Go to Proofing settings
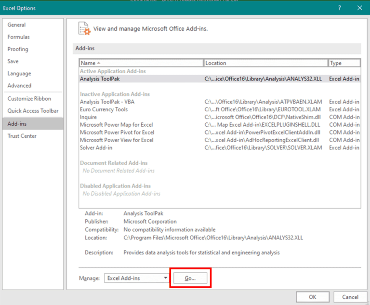Screen dimensions: 370x305 tap(18, 49)
